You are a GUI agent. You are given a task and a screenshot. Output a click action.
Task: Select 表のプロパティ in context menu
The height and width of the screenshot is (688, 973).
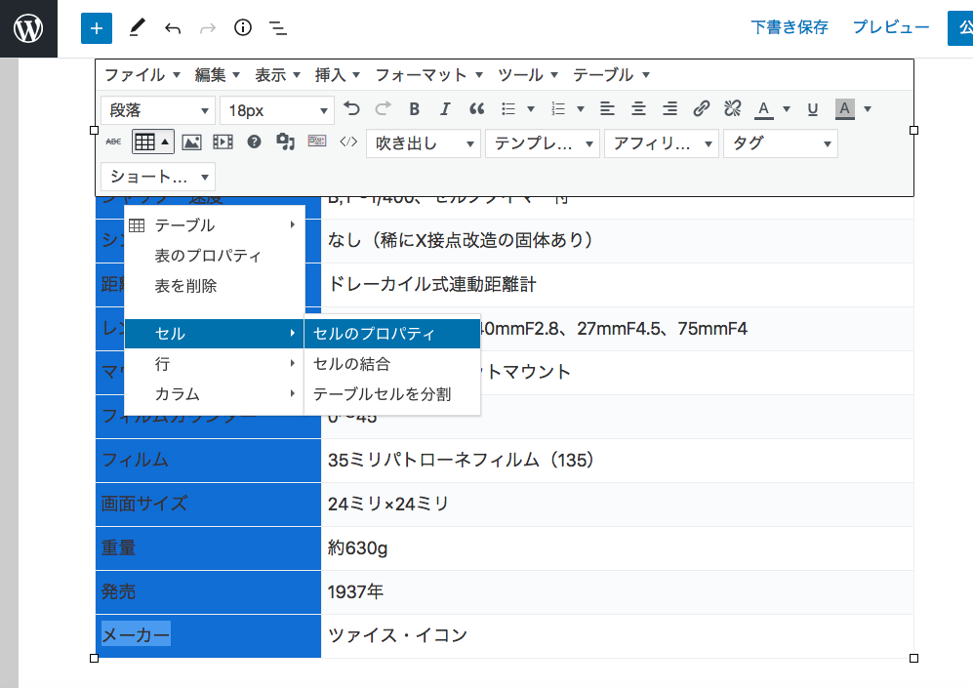click(x=215, y=256)
